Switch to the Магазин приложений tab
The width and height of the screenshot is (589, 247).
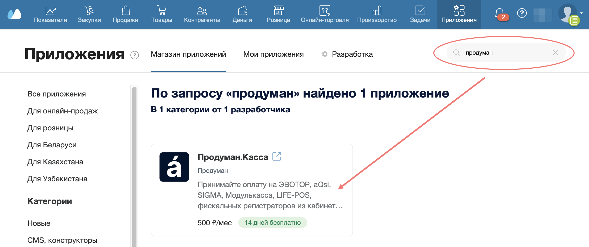click(x=188, y=54)
